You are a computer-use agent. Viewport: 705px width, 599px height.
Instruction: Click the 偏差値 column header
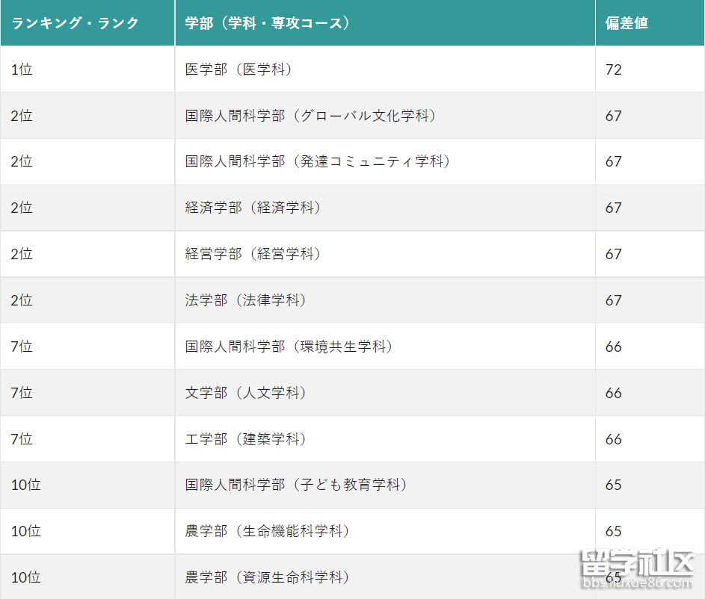coord(627,23)
